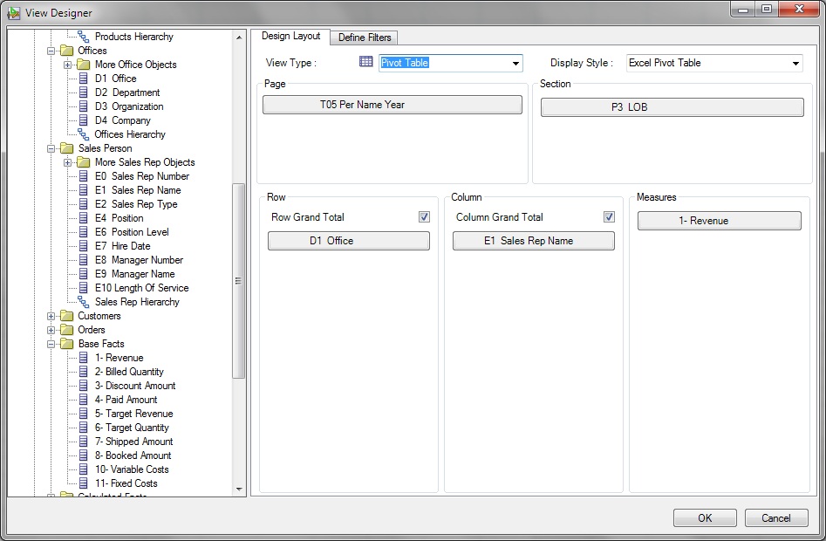Click the folder icon next to Base Facts

[65, 343]
